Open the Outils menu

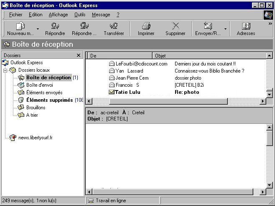[x=80, y=15]
